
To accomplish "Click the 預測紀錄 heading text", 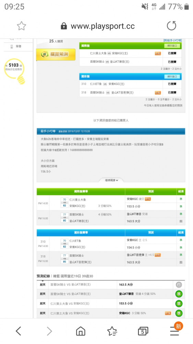I will click(x=44, y=276).
